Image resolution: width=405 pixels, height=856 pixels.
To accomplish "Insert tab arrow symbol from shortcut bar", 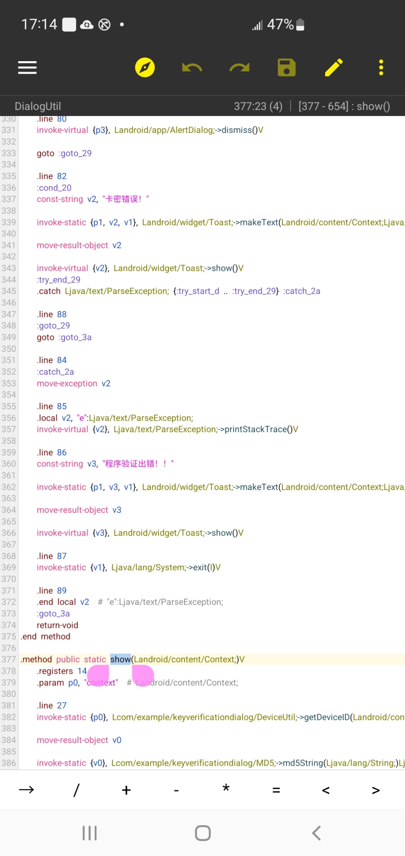I will tap(26, 790).
